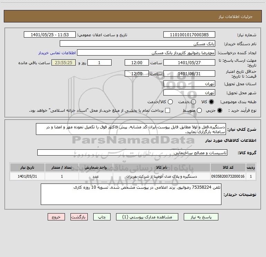The width and height of the screenshot is (266, 257).
Task: Click the خروج exit button
Action: [56, 217]
